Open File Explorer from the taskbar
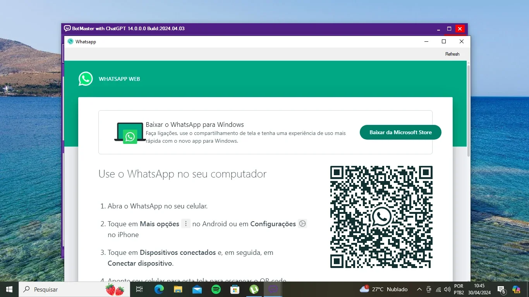The width and height of the screenshot is (529, 297). tap(178, 289)
